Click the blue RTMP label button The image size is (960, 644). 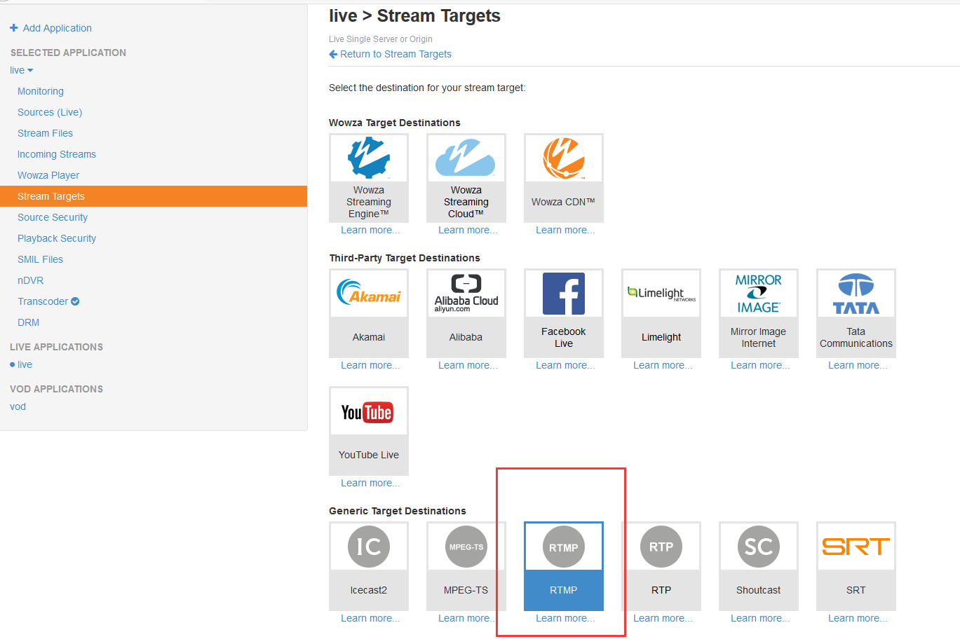[x=564, y=590]
